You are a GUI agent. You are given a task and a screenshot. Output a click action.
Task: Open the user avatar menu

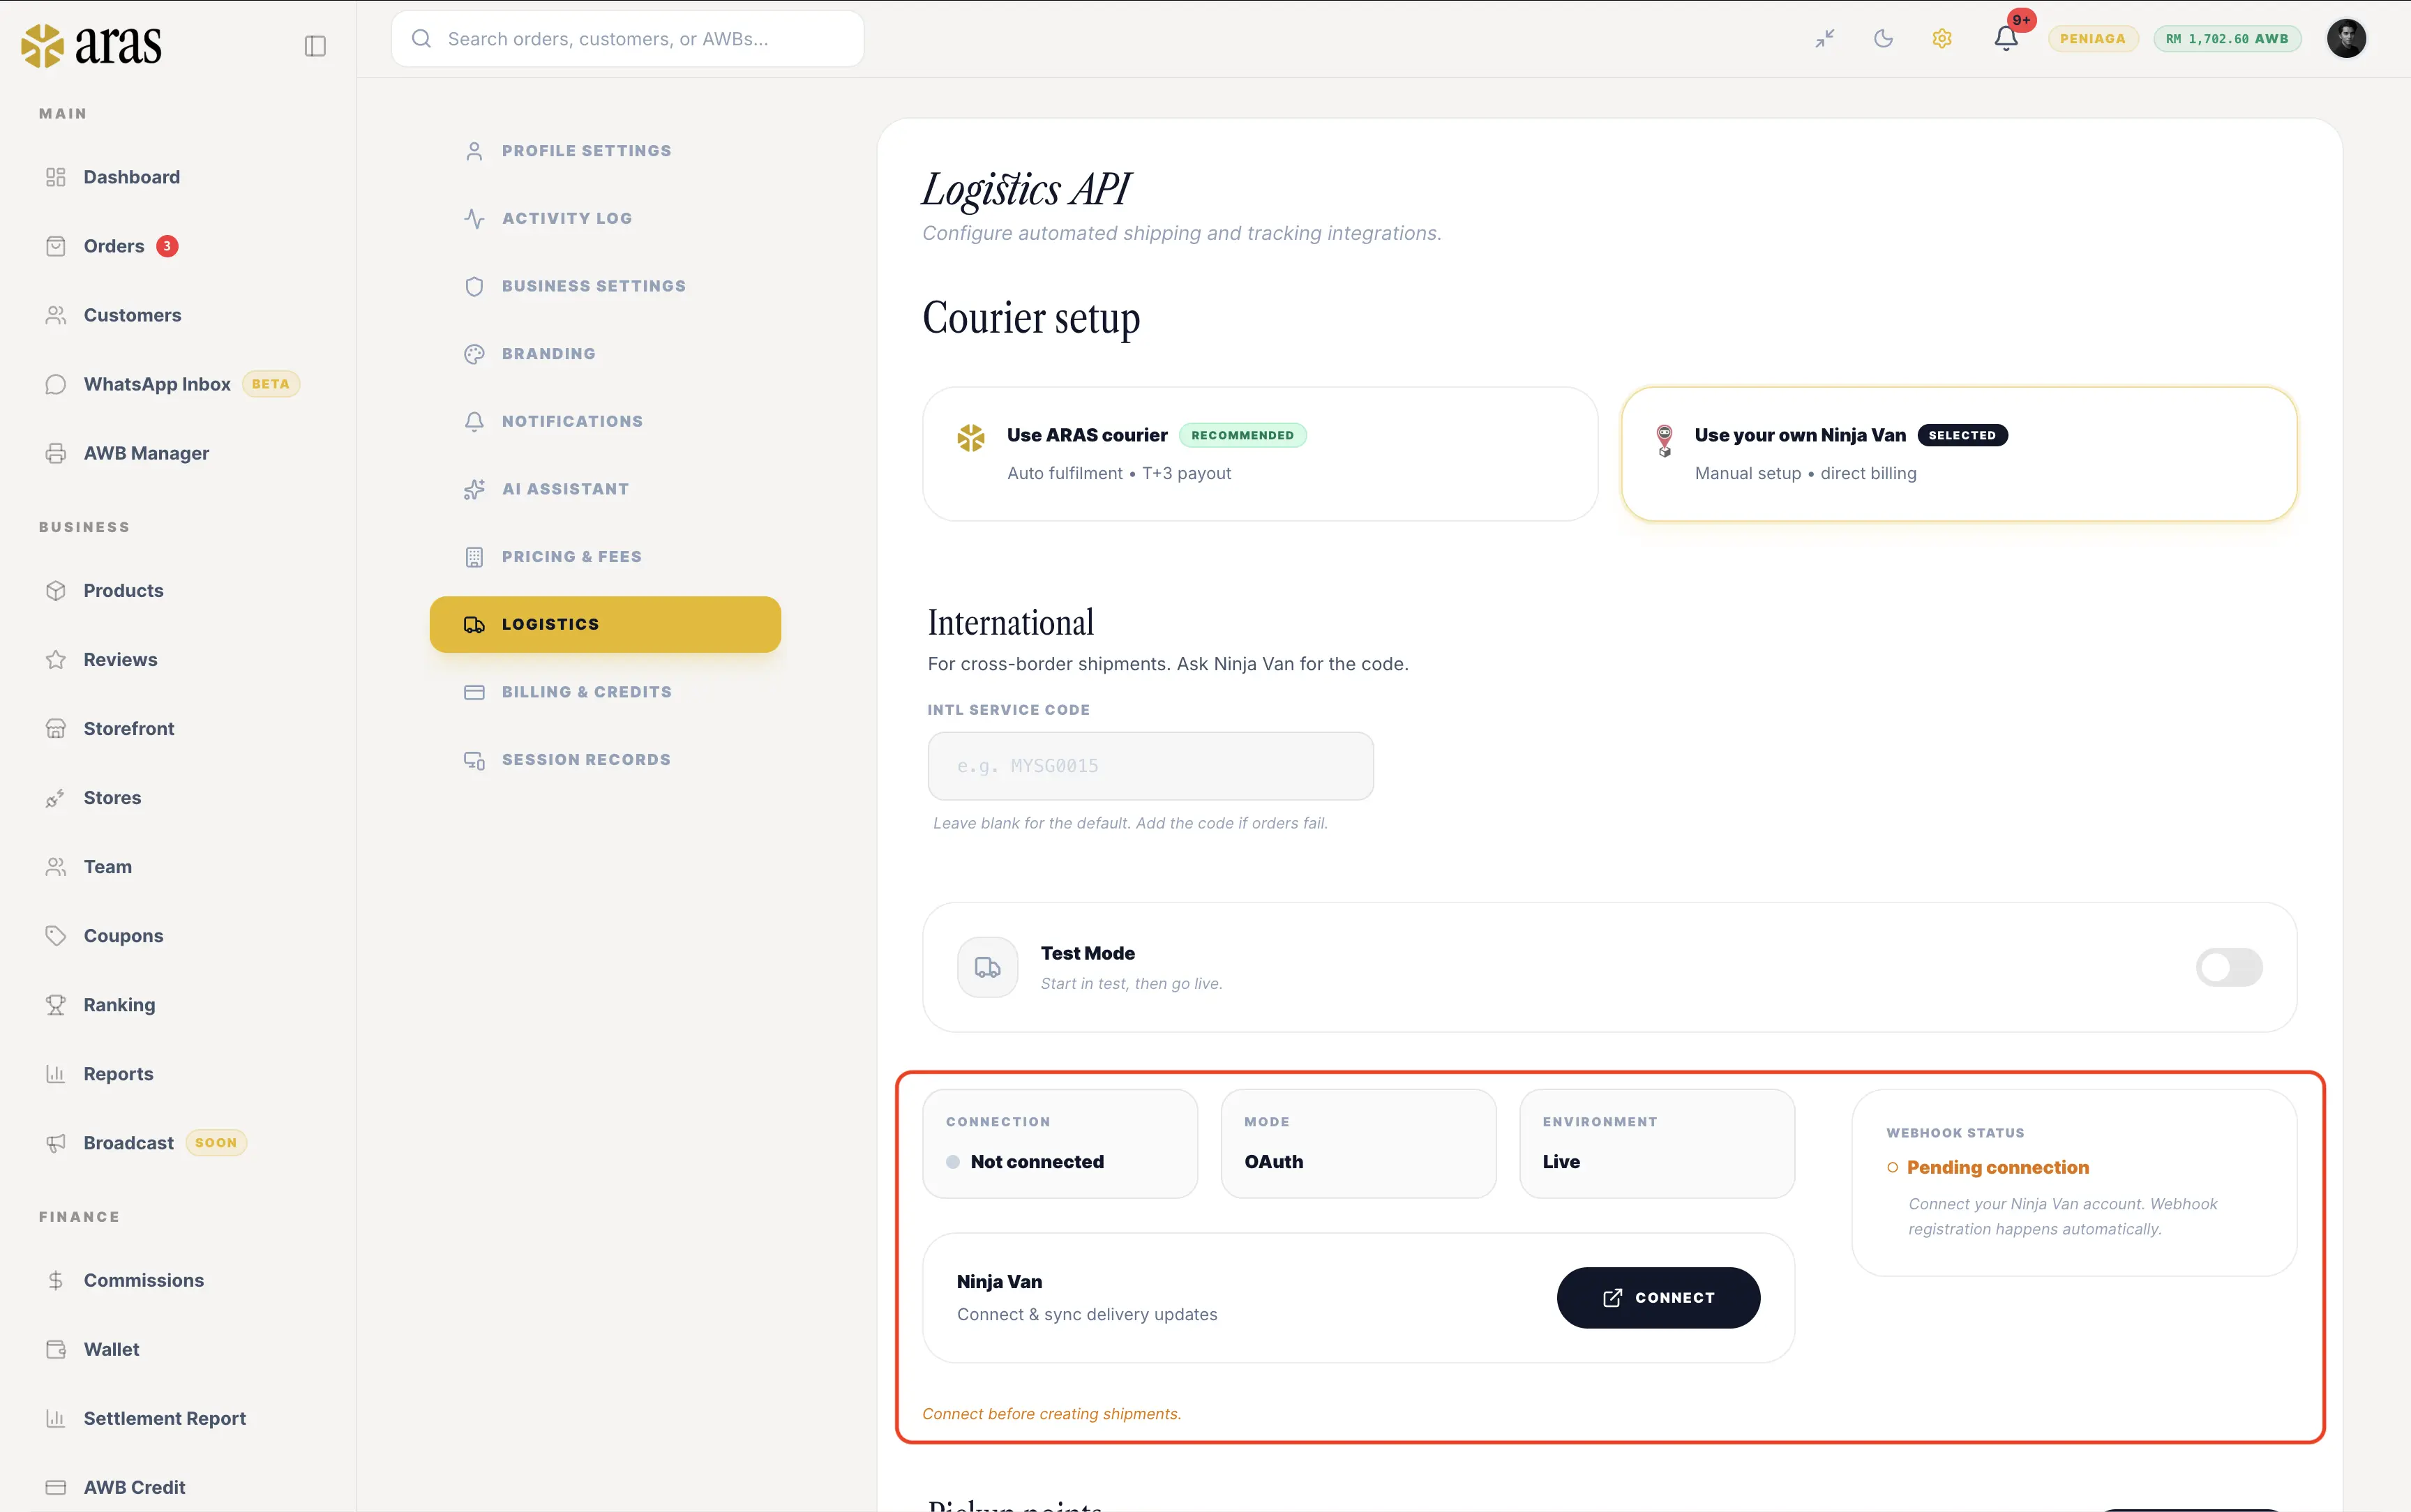point(2346,39)
